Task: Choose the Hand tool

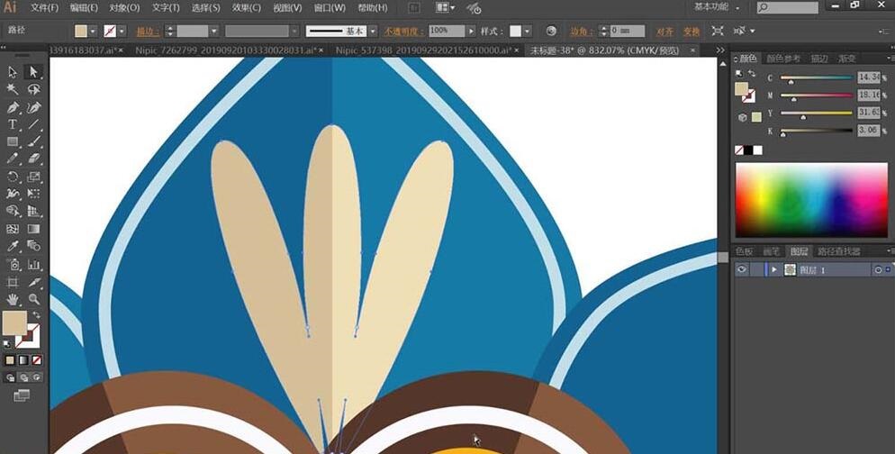Action: click(13, 299)
